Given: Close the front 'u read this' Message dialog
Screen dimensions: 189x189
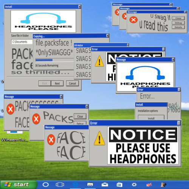Looking at the screenshot, I should pyautogui.click(x=185, y=12).
